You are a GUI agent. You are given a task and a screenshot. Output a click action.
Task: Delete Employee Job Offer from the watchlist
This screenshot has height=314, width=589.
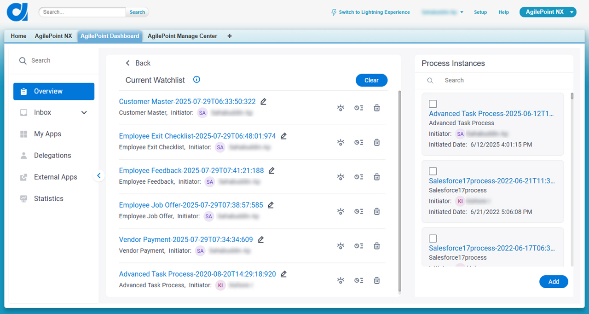(377, 211)
